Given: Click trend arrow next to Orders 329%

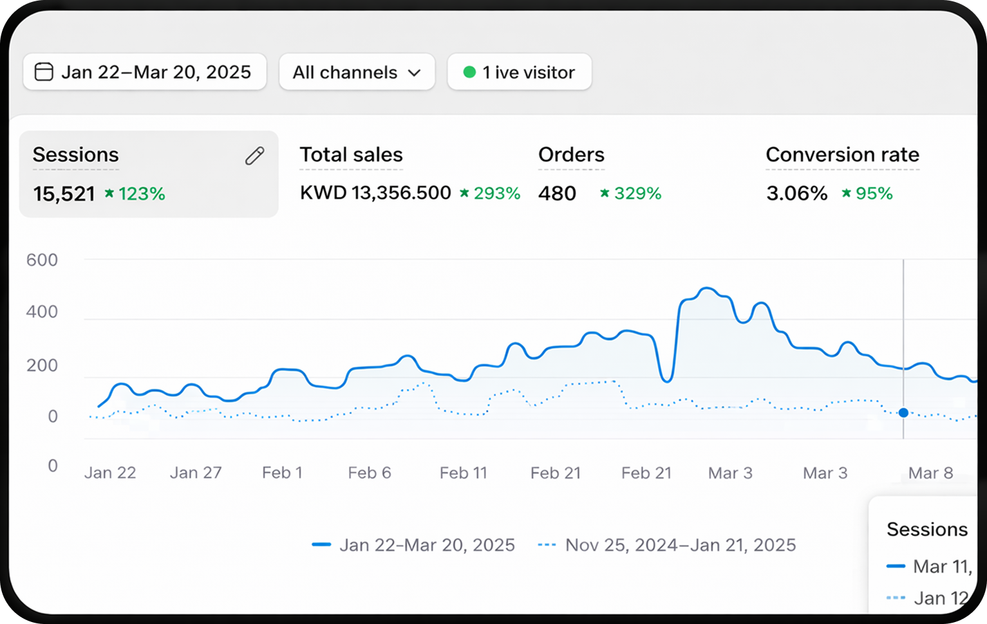Looking at the screenshot, I should [x=605, y=193].
